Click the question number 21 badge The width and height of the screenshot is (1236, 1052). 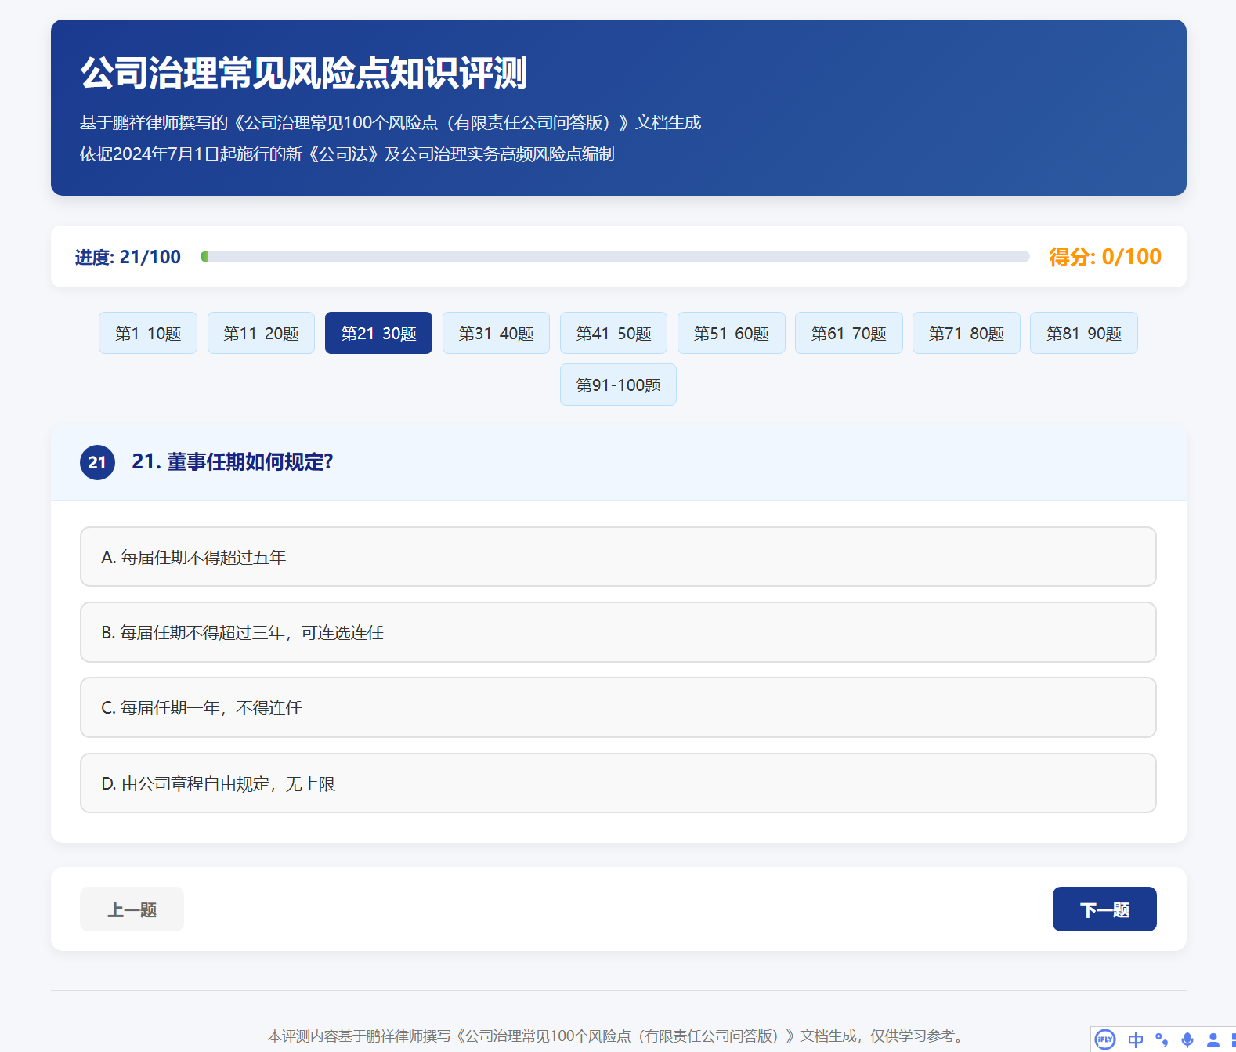click(97, 462)
